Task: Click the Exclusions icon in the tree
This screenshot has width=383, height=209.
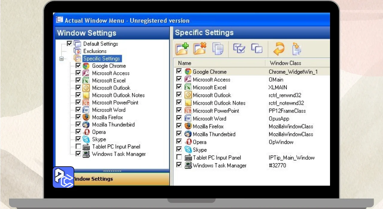Action: coord(77,51)
